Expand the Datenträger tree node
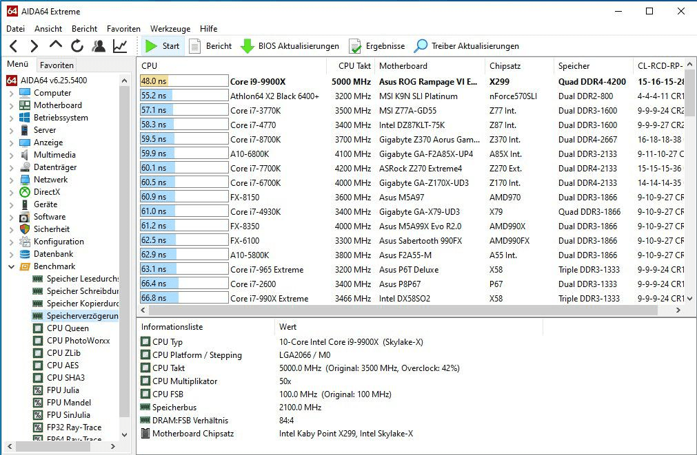Screen dimensions: 697x455 point(12,168)
